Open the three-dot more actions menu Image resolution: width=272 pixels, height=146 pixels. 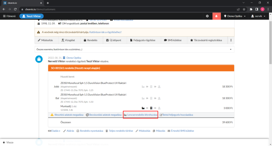(231, 40)
